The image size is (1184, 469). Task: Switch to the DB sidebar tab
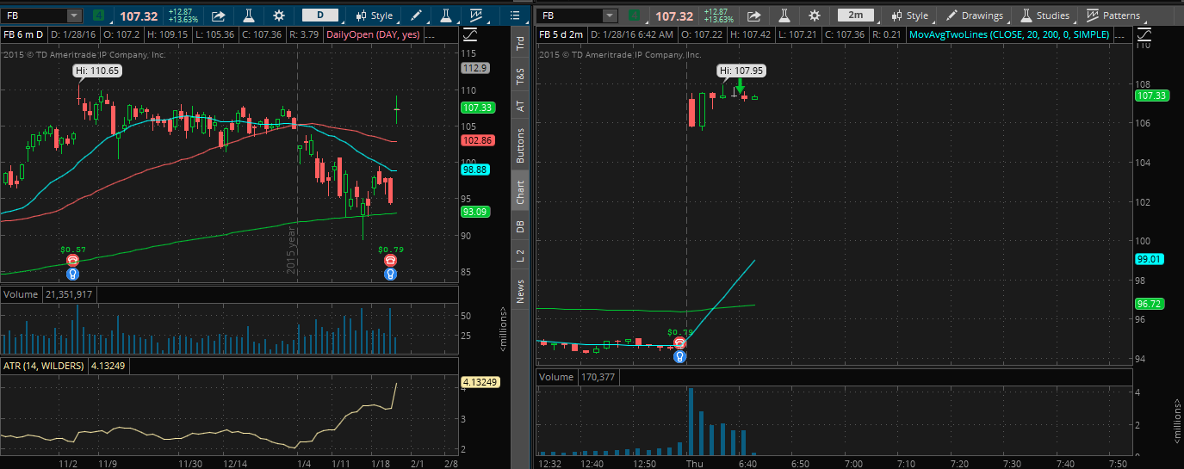[x=520, y=226]
